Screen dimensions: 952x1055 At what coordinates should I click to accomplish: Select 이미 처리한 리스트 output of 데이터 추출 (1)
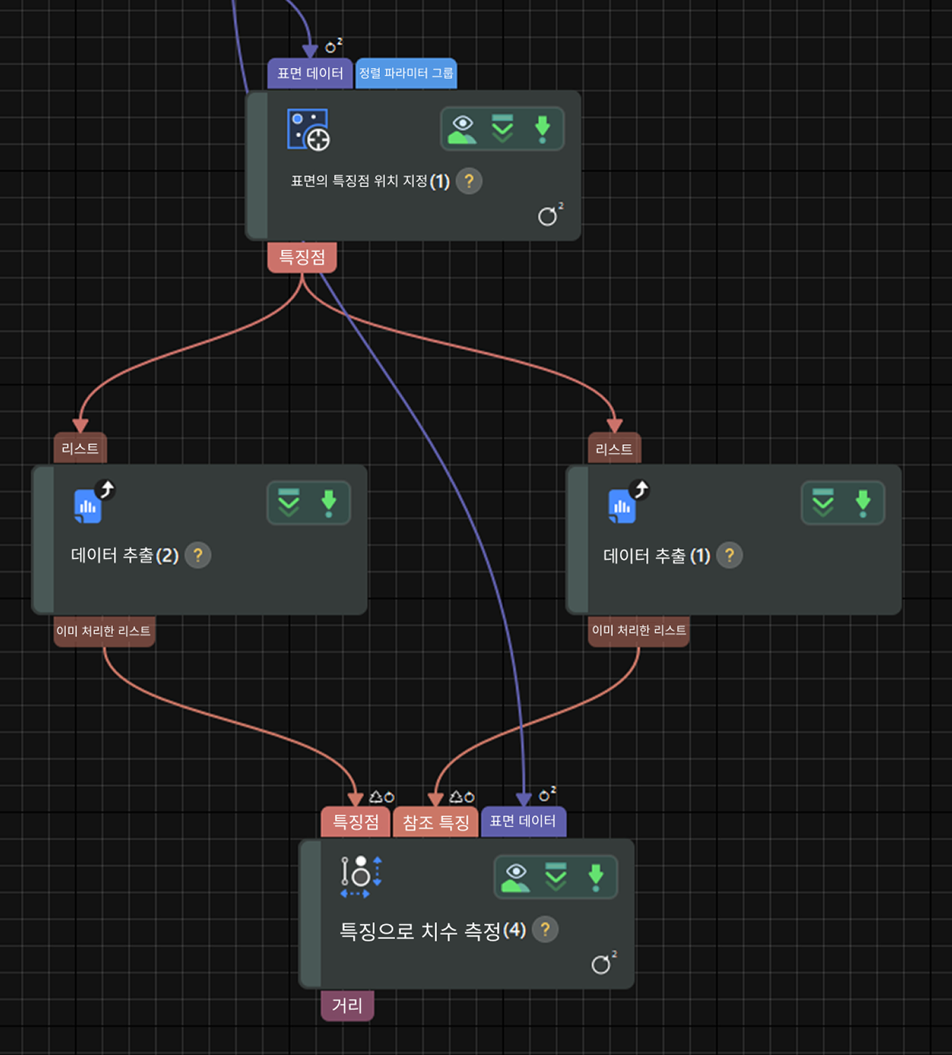tap(639, 631)
